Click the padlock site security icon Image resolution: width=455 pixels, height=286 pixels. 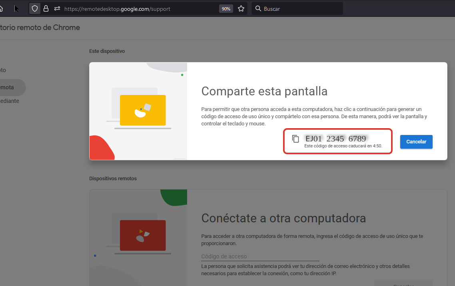click(x=46, y=8)
